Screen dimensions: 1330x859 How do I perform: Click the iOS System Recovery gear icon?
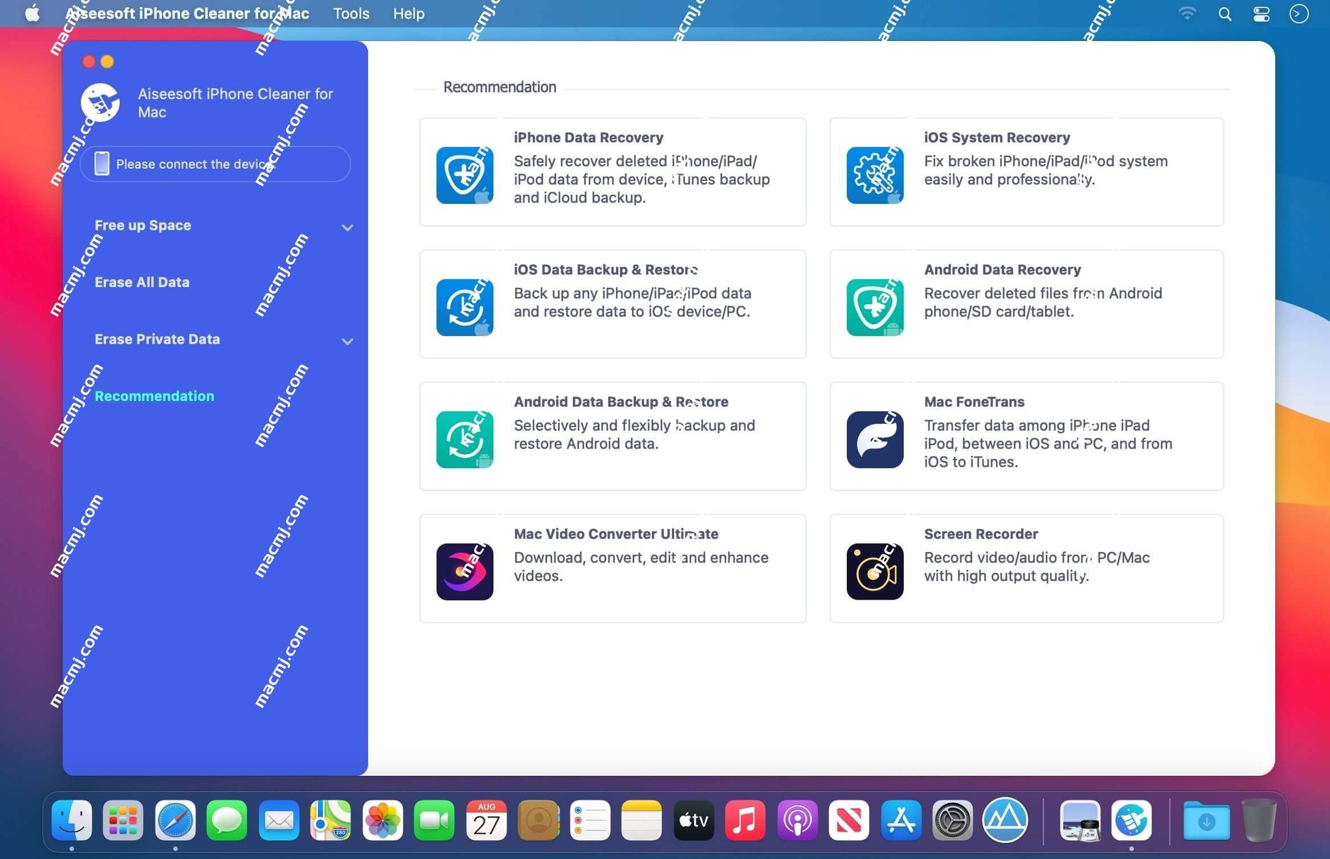tap(875, 175)
